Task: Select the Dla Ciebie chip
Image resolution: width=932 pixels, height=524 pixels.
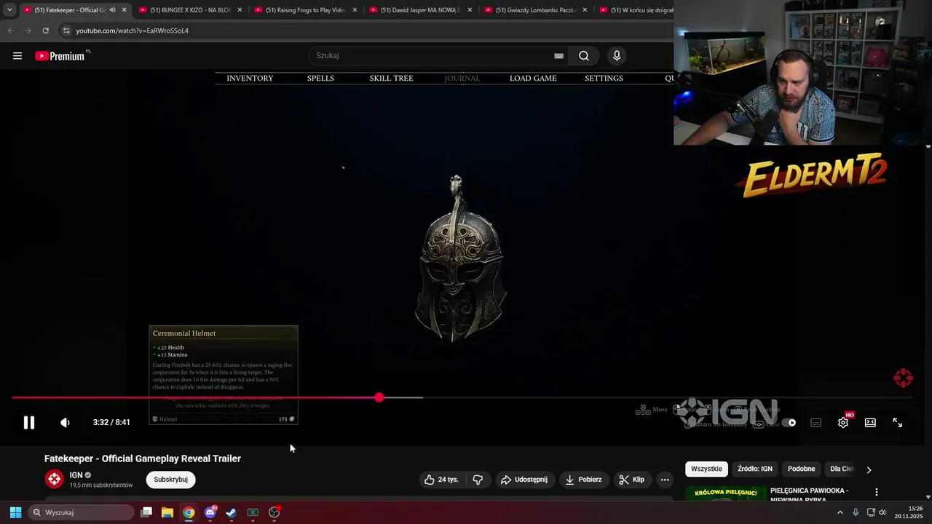Action: click(x=842, y=469)
